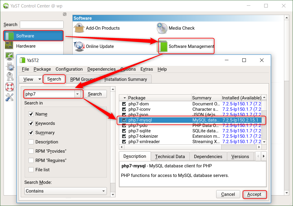Screen dimensions: 293x206
Task: Switch to the Installation Summary tab
Action: click(125, 79)
